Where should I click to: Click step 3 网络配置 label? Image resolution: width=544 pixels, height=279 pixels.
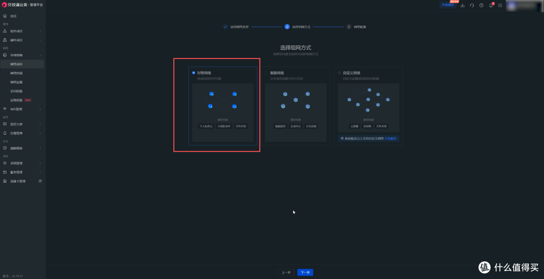(x=360, y=27)
